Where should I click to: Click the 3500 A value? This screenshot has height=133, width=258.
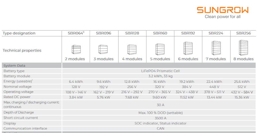tap(161, 118)
